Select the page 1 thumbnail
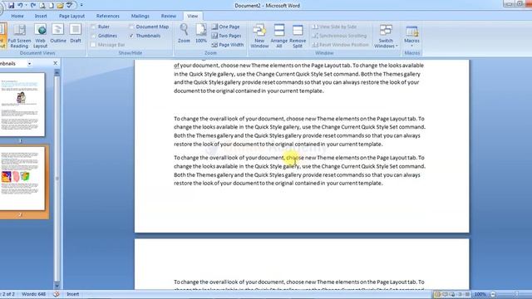Image resolution: width=532 pixels, height=299 pixels. click(x=22, y=105)
